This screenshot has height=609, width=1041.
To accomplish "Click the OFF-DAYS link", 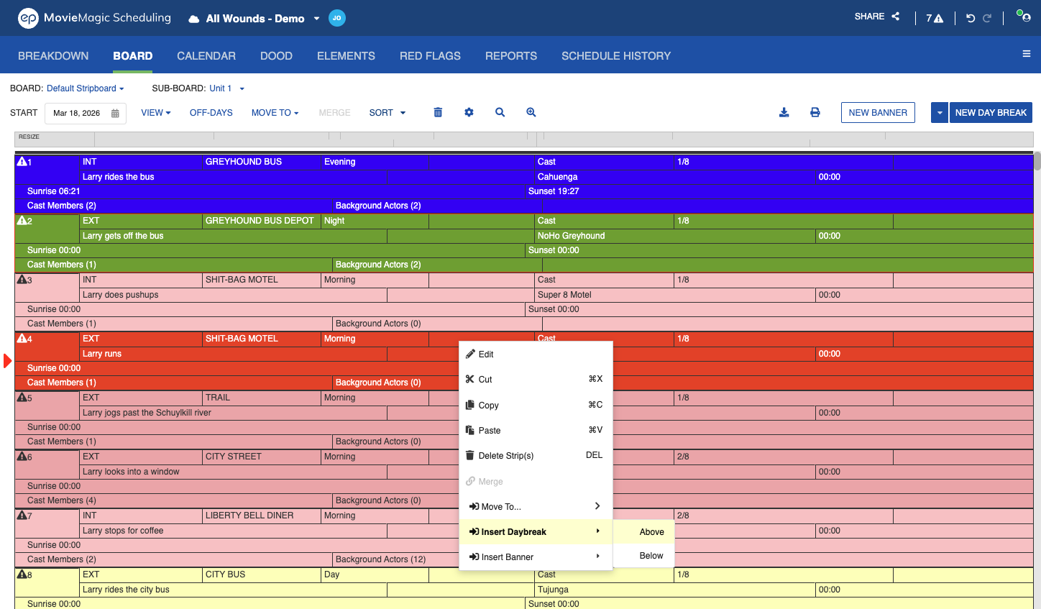I will 211,113.
